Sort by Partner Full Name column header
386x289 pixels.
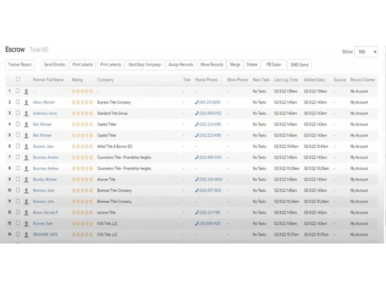tap(48, 80)
